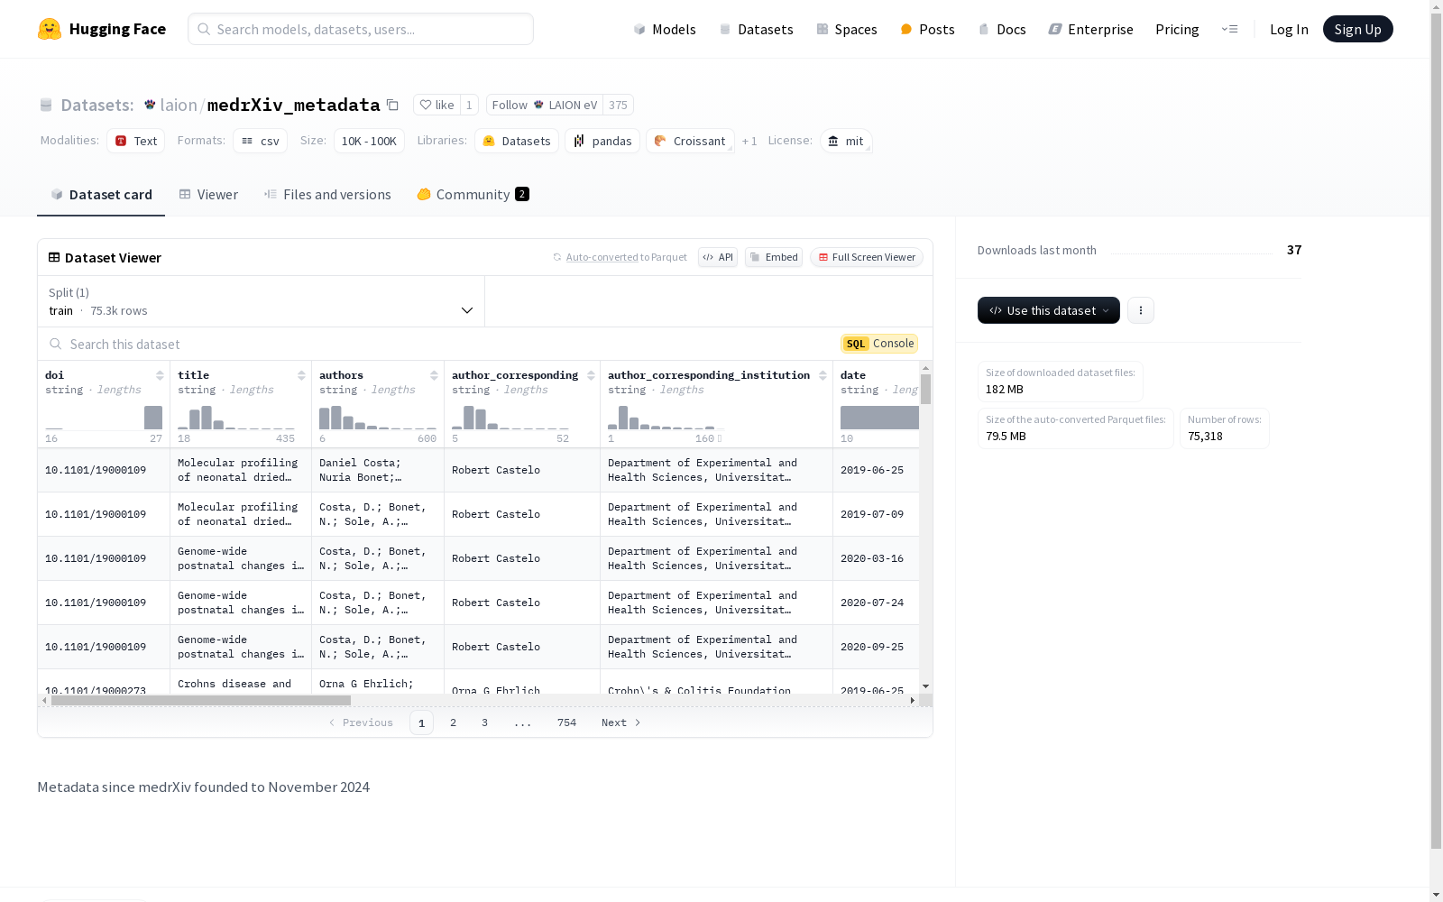Image resolution: width=1443 pixels, height=902 pixels.
Task: Focus the top site search box
Action: pos(361,29)
